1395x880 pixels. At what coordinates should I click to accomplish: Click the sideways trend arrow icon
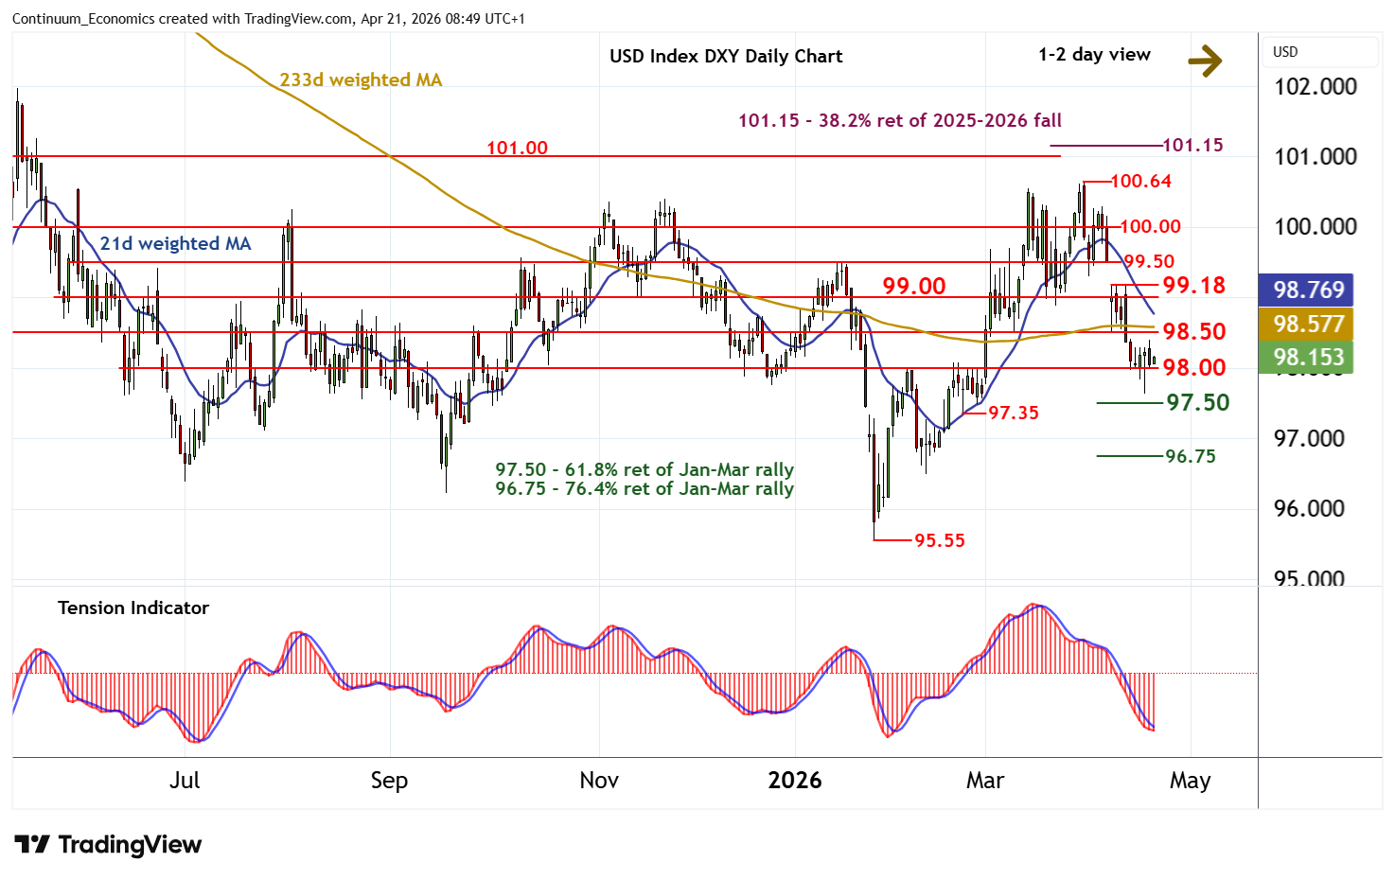tap(1204, 62)
